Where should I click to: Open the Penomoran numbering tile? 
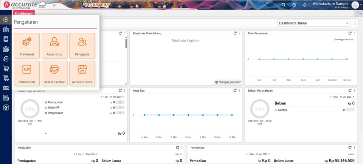[27, 73]
